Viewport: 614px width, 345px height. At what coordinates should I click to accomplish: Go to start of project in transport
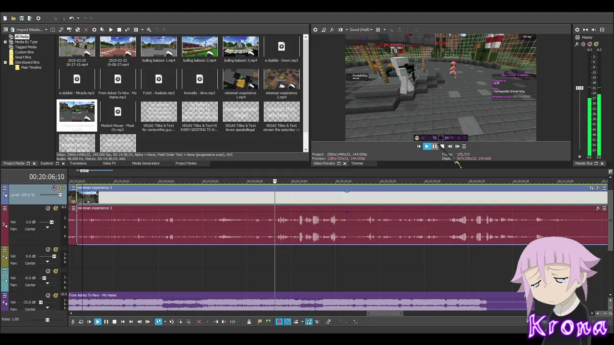pos(123,322)
